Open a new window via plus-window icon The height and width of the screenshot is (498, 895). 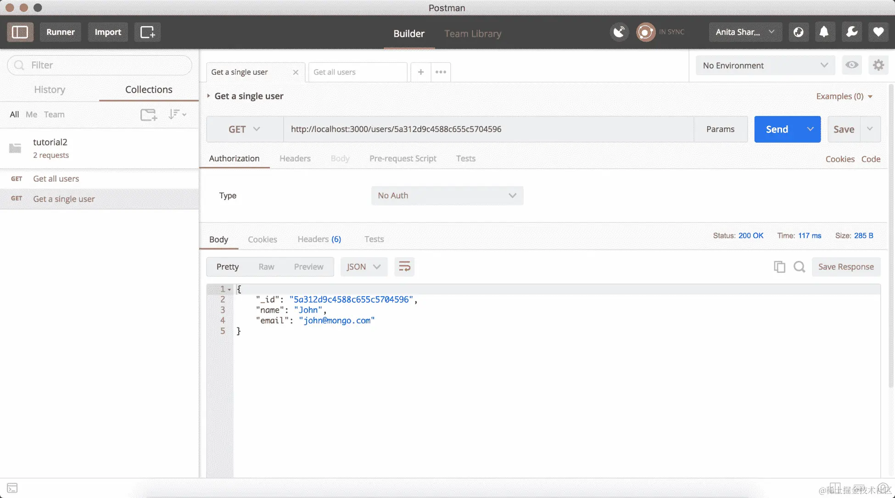pos(147,32)
